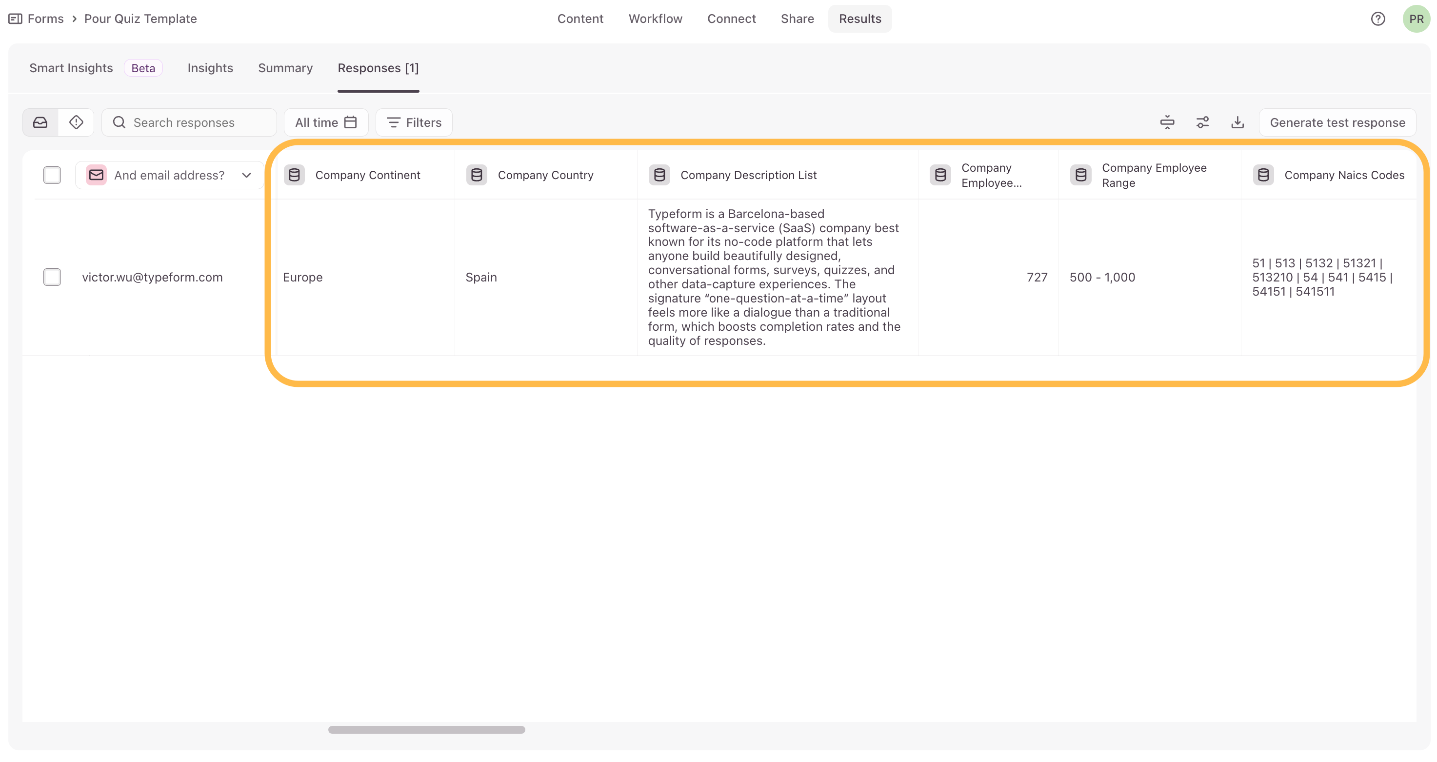Select the victor.wu@typeform.com row checkbox
The height and width of the screenshot is (762, 1437).
pyautogui.click(x=52, y=277)
